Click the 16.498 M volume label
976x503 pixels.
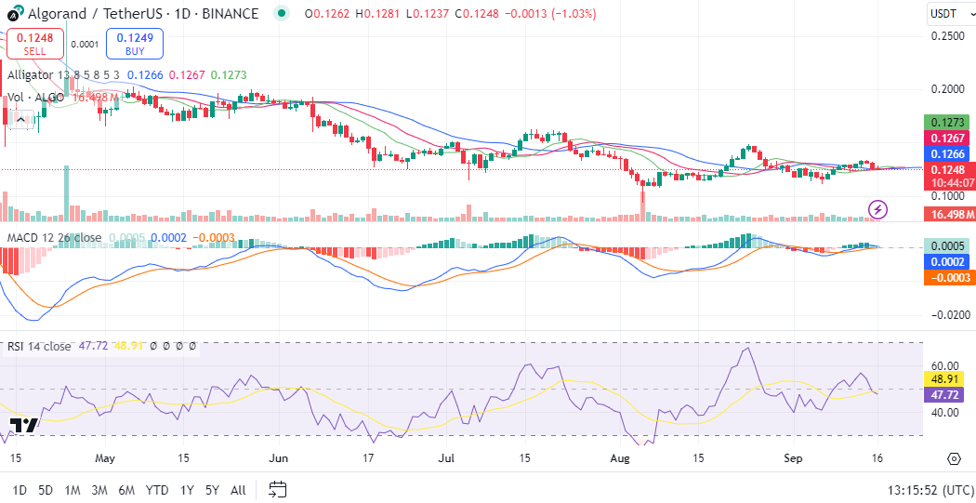tap(949, 215)
